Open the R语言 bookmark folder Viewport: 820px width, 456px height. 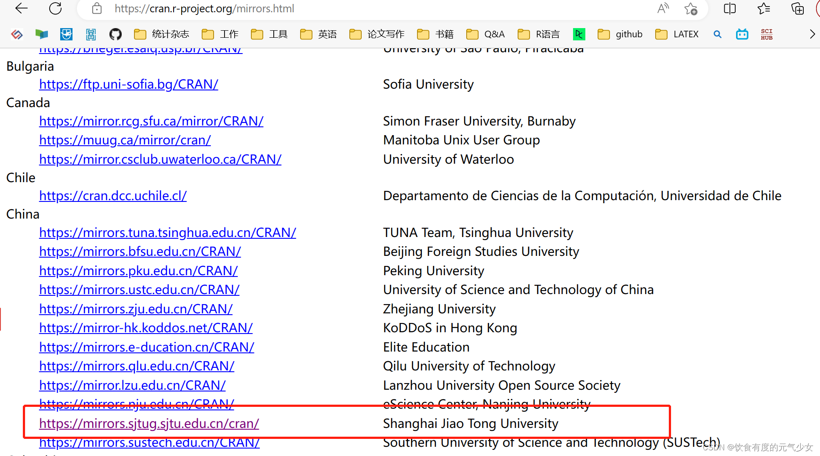pos(539,34)
